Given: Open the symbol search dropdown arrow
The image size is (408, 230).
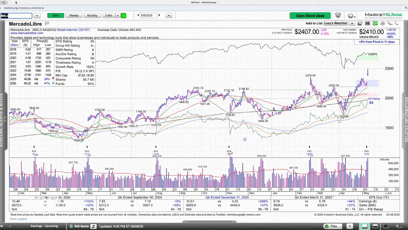Looking at the screenshot, I should coord(37,15).
